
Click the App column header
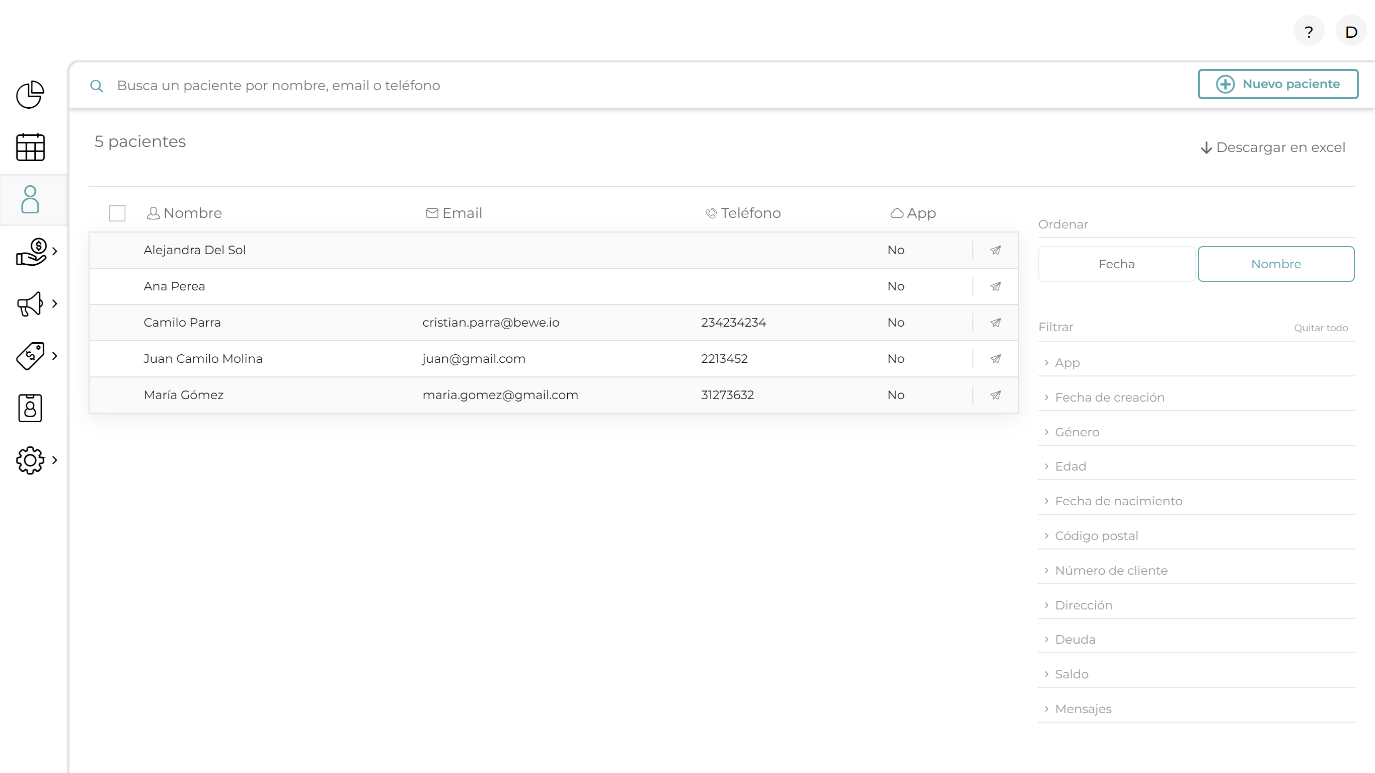(913, 213)
